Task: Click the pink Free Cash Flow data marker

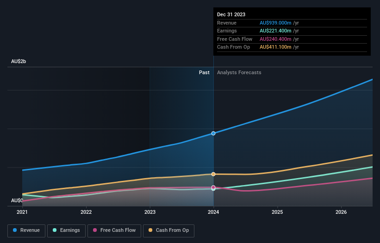Action: [x=213, y=187]
